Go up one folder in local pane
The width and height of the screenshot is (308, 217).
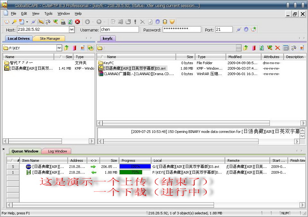[x=66, y=48]
